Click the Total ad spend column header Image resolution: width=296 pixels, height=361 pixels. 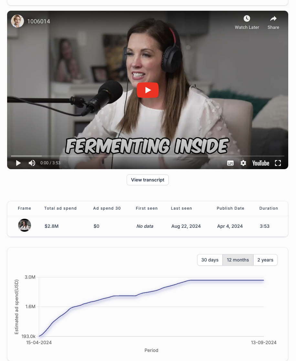[60, 208]
